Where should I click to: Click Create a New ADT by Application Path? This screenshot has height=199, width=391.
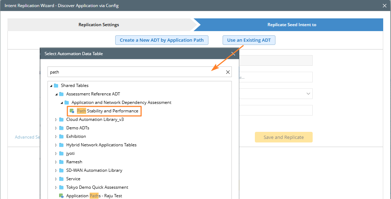pos(162,40)
